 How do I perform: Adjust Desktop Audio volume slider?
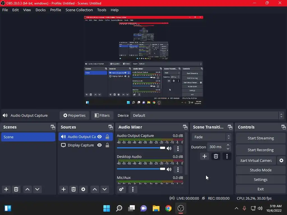[x=141, y=169]
